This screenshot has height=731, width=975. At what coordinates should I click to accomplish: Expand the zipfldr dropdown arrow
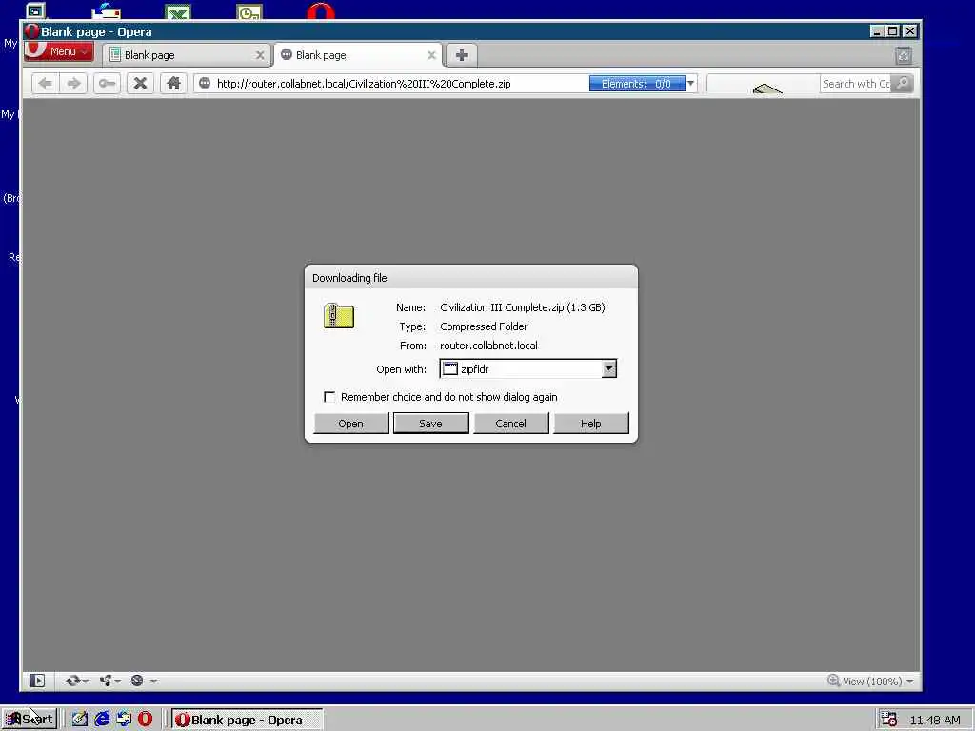click(x=608, y=368)
